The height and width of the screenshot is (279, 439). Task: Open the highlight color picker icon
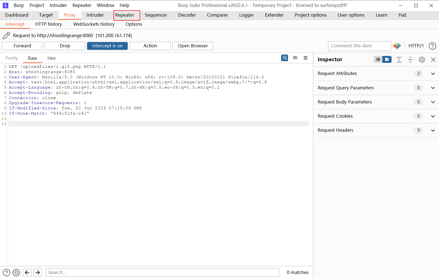(397, 46)
